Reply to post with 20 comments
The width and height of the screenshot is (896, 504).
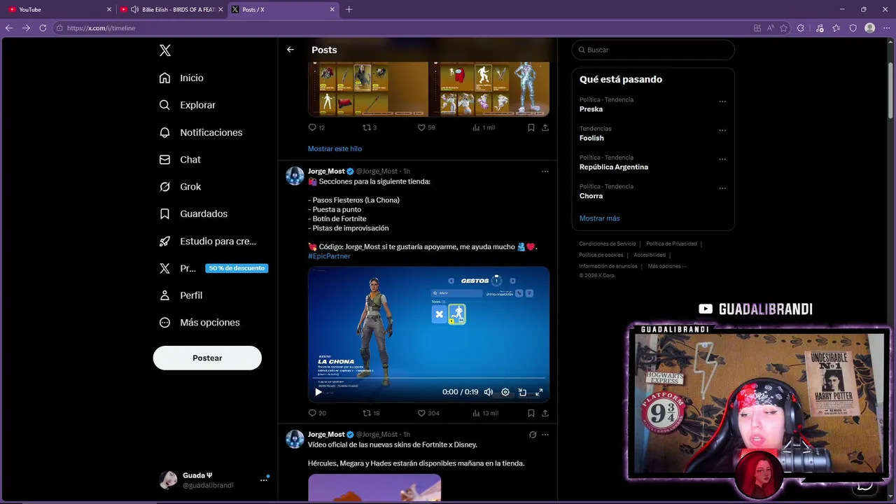(317, 413)
